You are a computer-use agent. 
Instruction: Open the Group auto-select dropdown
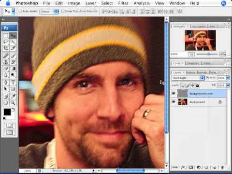click(x=49, y=12)
